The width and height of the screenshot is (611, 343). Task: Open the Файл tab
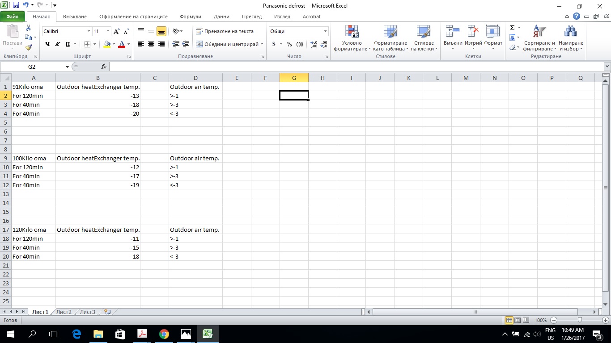click(x=13, y=17)
